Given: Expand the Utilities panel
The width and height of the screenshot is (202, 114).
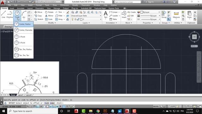Looking at the screenshot, I should (178, 23).
